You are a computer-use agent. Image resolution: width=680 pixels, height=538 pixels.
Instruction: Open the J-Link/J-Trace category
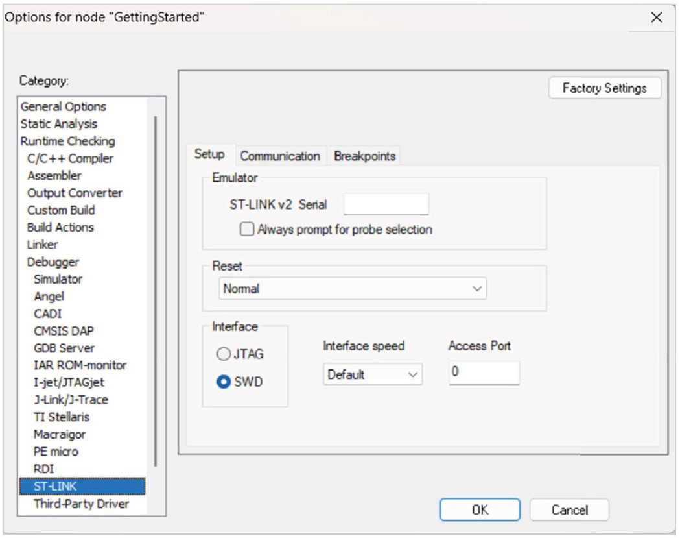point(71,400)
